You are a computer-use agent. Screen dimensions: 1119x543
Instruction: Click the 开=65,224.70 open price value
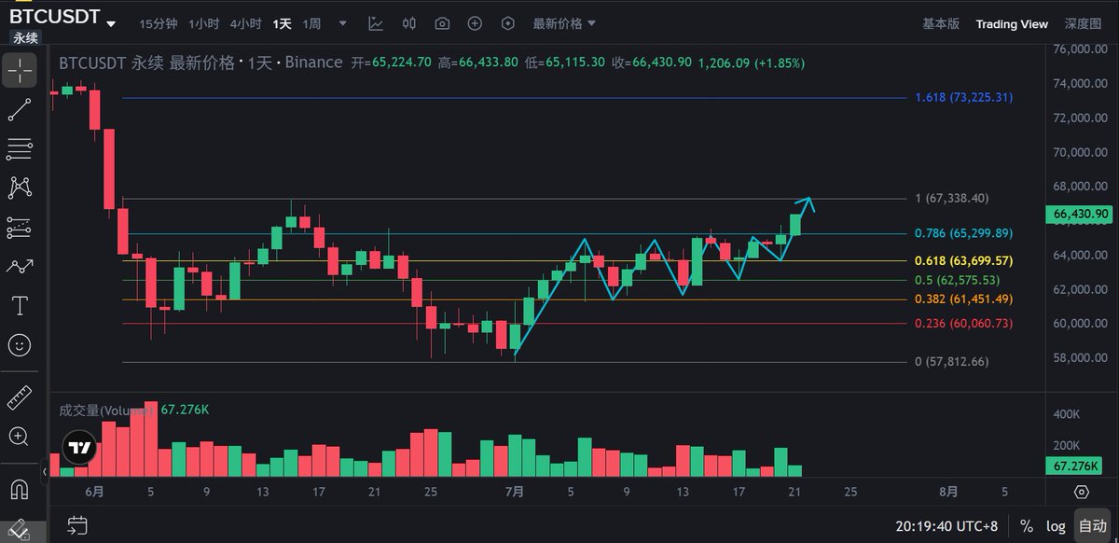(392, 63)
